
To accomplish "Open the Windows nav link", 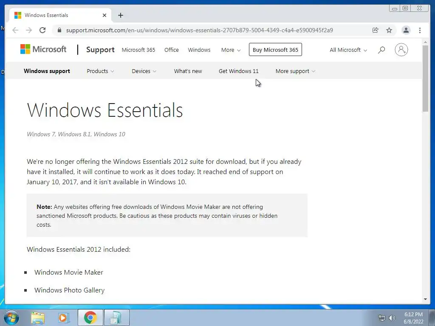I will (199, 50).
